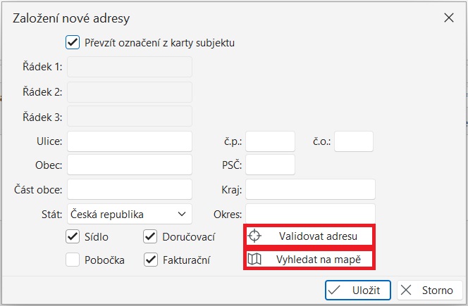Viewport: 468px width, 306px height.
Task: Click the Vyhledat na mapě button
Action: click(x=309, y=260)
